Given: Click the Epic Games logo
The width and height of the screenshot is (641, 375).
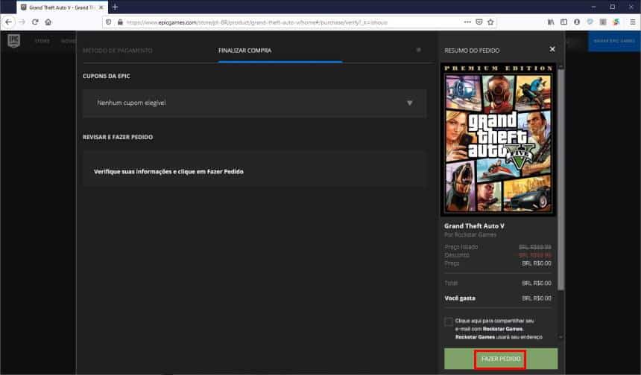Looking at the screenshot, I should point(14,40).
